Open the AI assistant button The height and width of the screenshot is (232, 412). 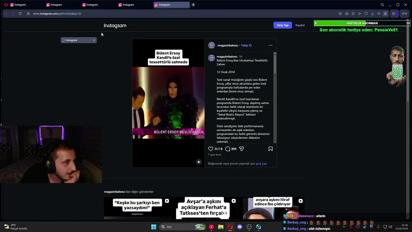[x=404, y=14]
